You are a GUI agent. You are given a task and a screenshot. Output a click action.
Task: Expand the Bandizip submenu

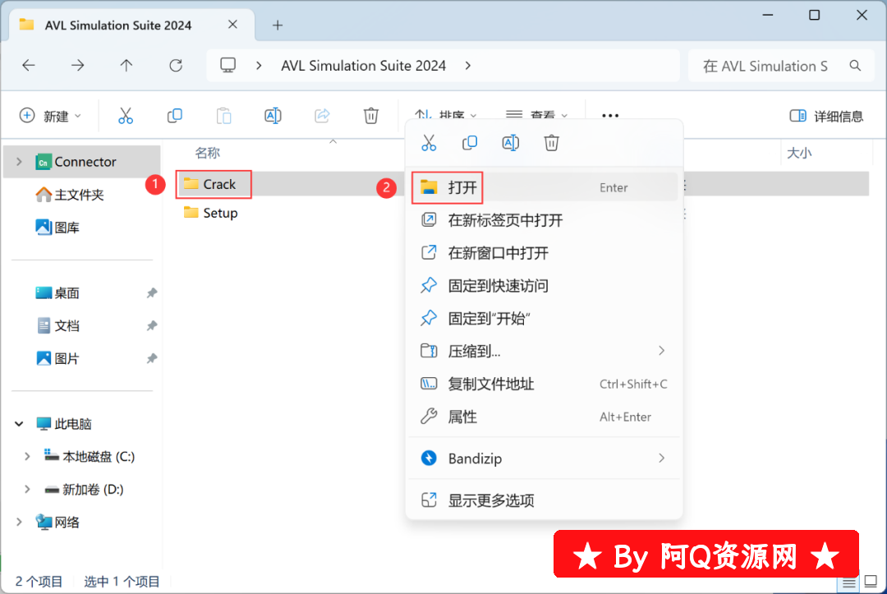[661, 458]
